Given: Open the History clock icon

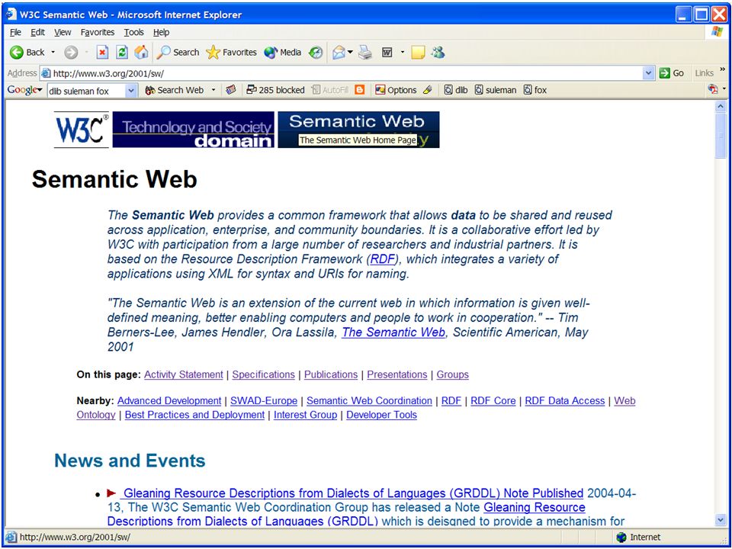Looking at the screenshot, I should point(316,53).
